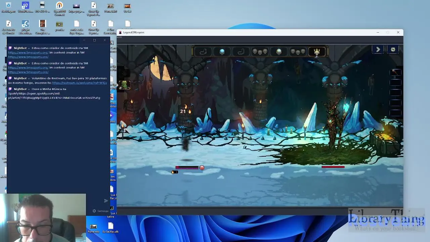Open the WordPress desktop shortcut

(x=25, y=7)
